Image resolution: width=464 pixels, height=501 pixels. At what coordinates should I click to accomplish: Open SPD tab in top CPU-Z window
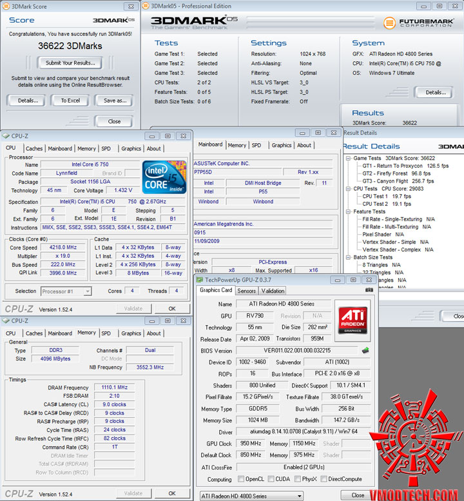pyautogui.click(x=106, y=148)
